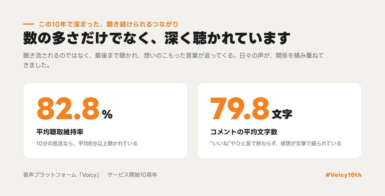Select the コメントの平均文字数 label
Image resolution: width=385 pixels, height=196 pixels.
(x=244, y=132)
